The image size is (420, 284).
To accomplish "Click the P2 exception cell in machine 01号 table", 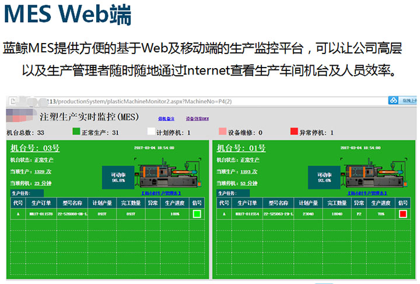I will pos(359,214).
